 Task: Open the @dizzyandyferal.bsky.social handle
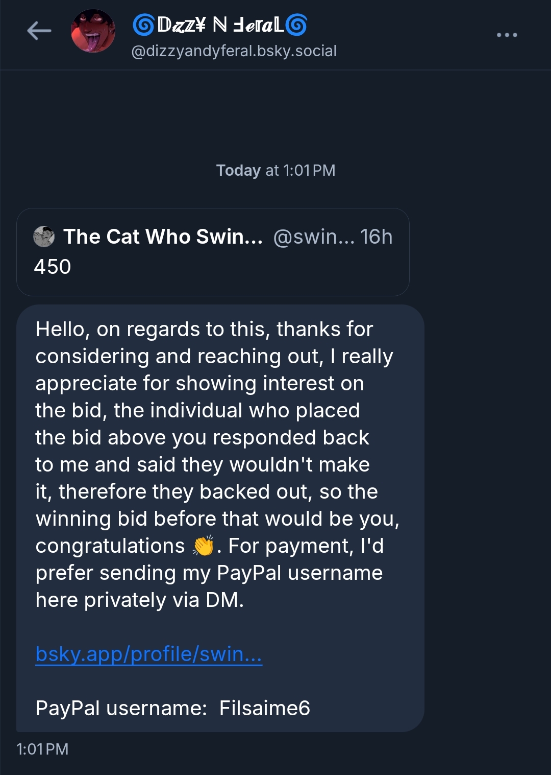[234, 51]
